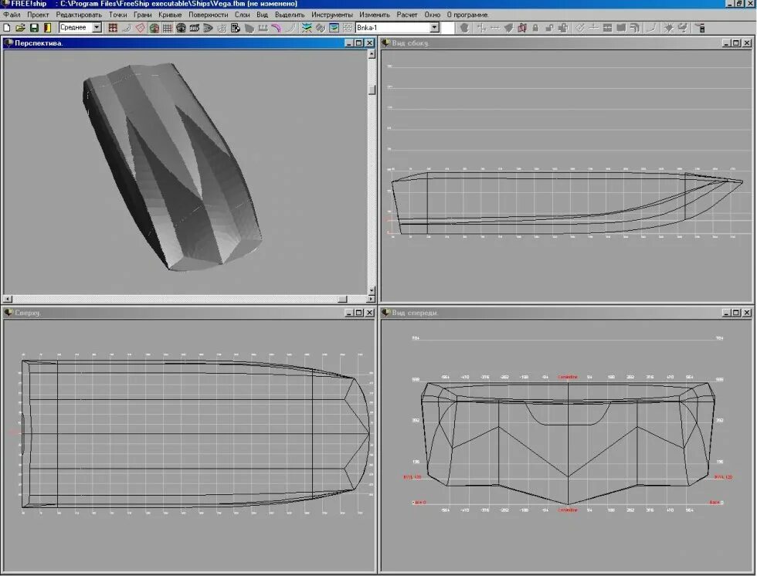Click the hydrostatics features icon
The width and height of the screenshot is (757, 576).
pos(236,28)
